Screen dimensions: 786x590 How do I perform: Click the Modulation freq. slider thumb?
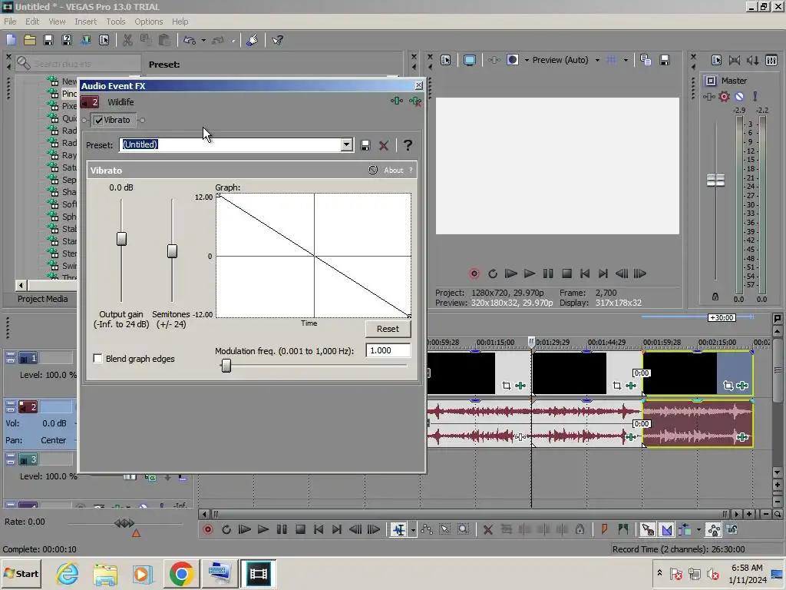[x=226, y=366]
